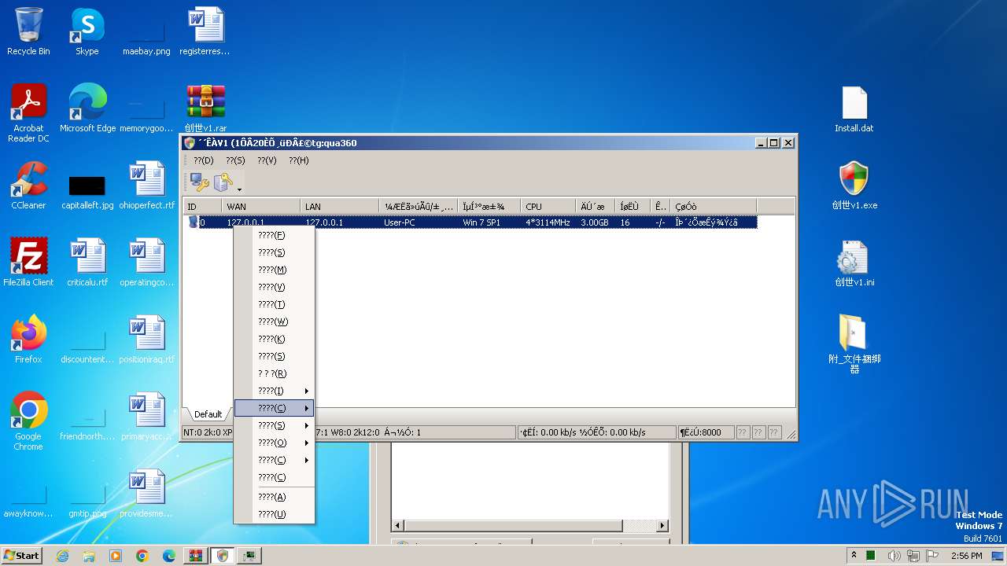Select the 附_文件捆绑器 folder icon
Image resolution: width=1007 pixels, height=566 pixels.
pos(854,345)
